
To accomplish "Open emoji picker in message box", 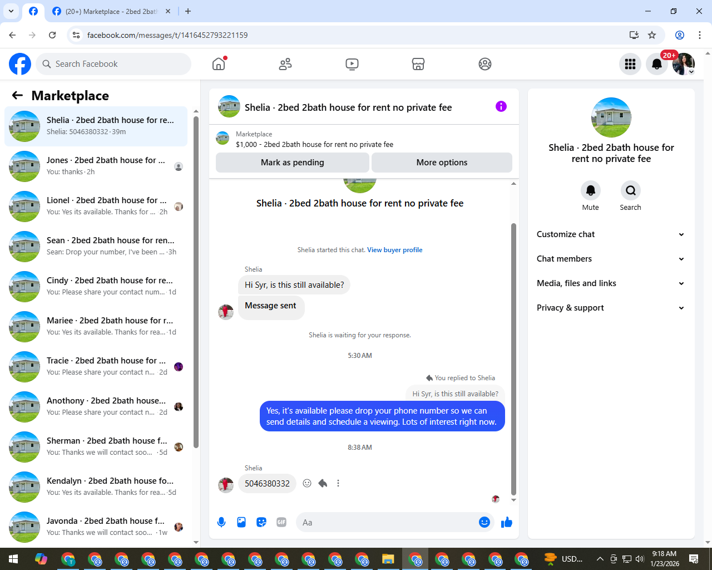I will pos(484,522).
